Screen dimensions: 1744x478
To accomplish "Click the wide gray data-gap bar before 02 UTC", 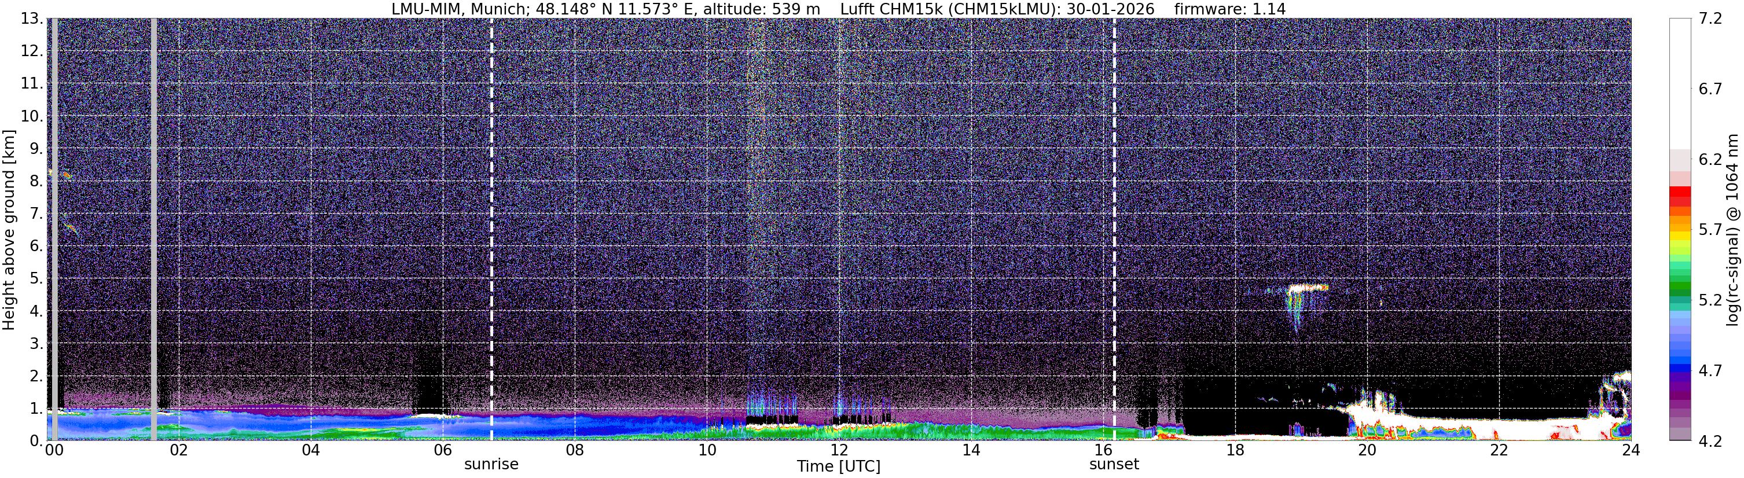I will [x=154, y=230].
